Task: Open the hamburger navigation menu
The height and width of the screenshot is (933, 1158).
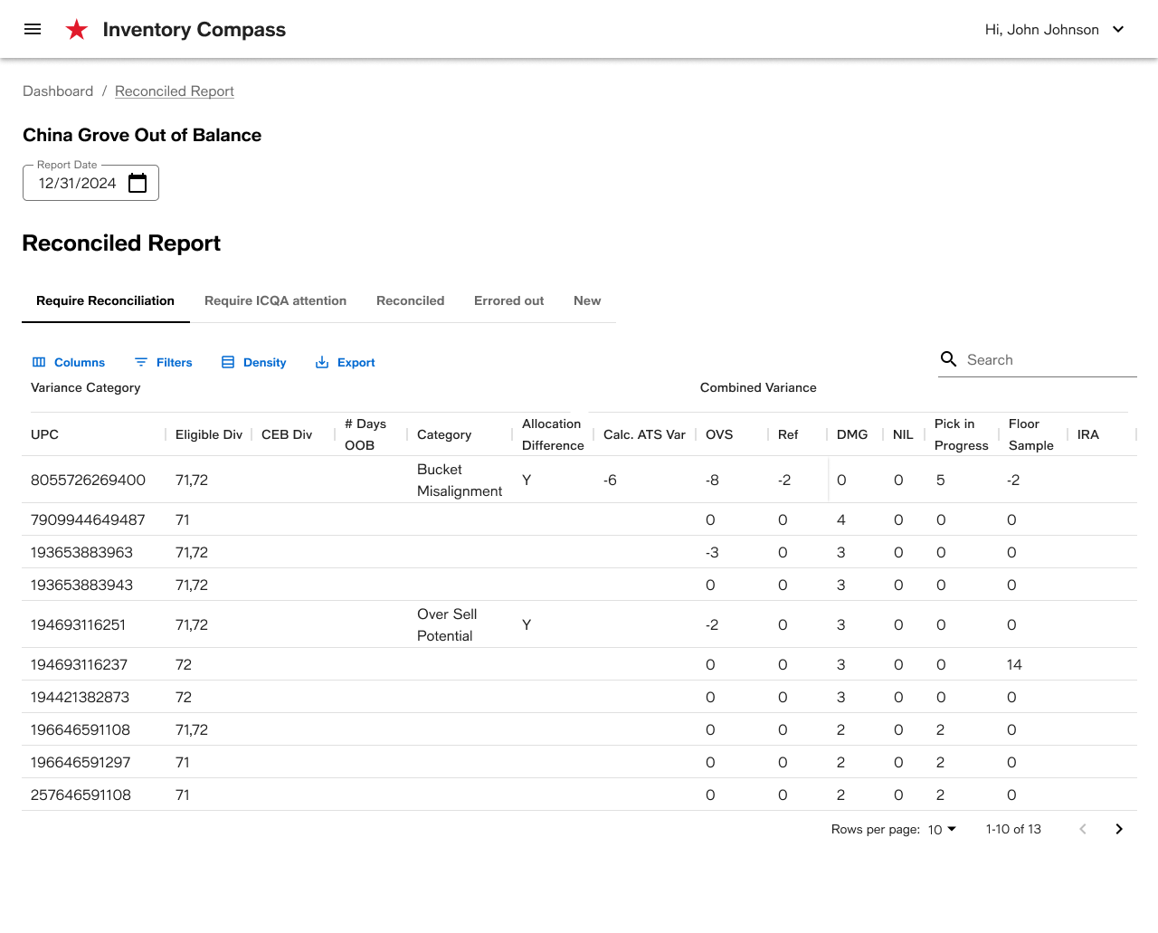Action: pos(33,29)
